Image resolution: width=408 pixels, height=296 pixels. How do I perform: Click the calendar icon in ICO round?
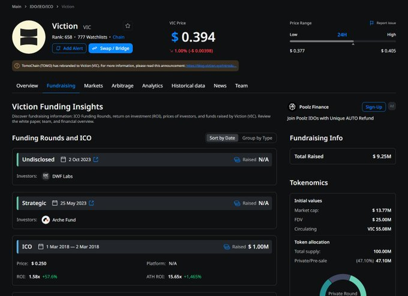point(41,247)
